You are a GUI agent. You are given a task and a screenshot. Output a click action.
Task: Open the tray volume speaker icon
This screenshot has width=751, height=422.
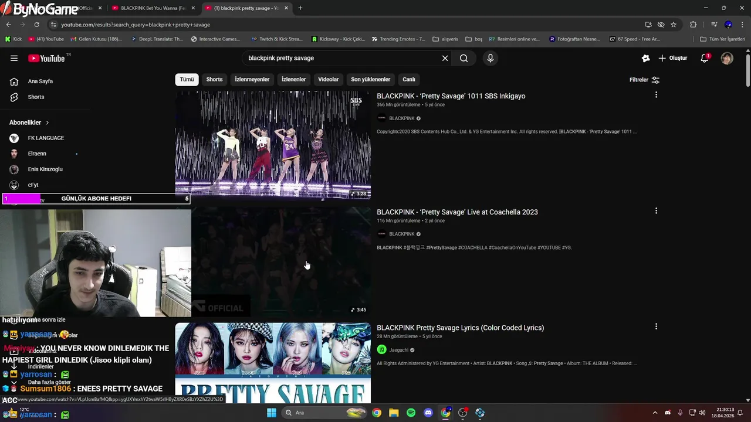click(x=703, y=413)
